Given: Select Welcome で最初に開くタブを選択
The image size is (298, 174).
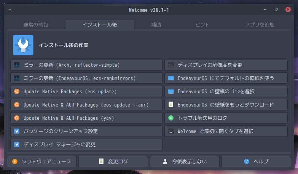Looking at the screenshot, I should point(226,131).
